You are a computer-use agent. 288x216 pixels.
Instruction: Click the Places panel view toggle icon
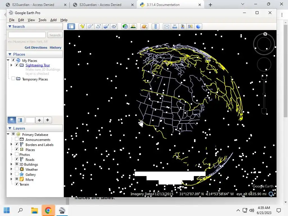coord(20,120)
